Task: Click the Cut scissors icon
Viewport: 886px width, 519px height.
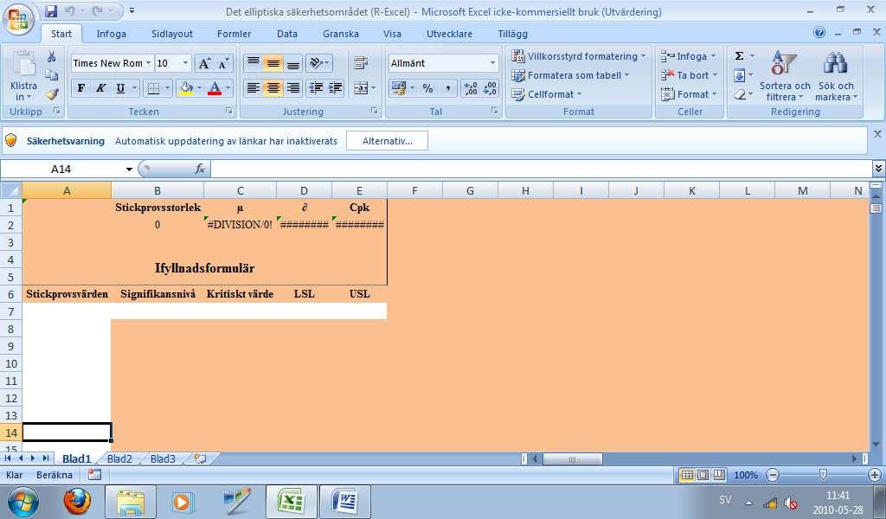Action: (x=51, y=56)
